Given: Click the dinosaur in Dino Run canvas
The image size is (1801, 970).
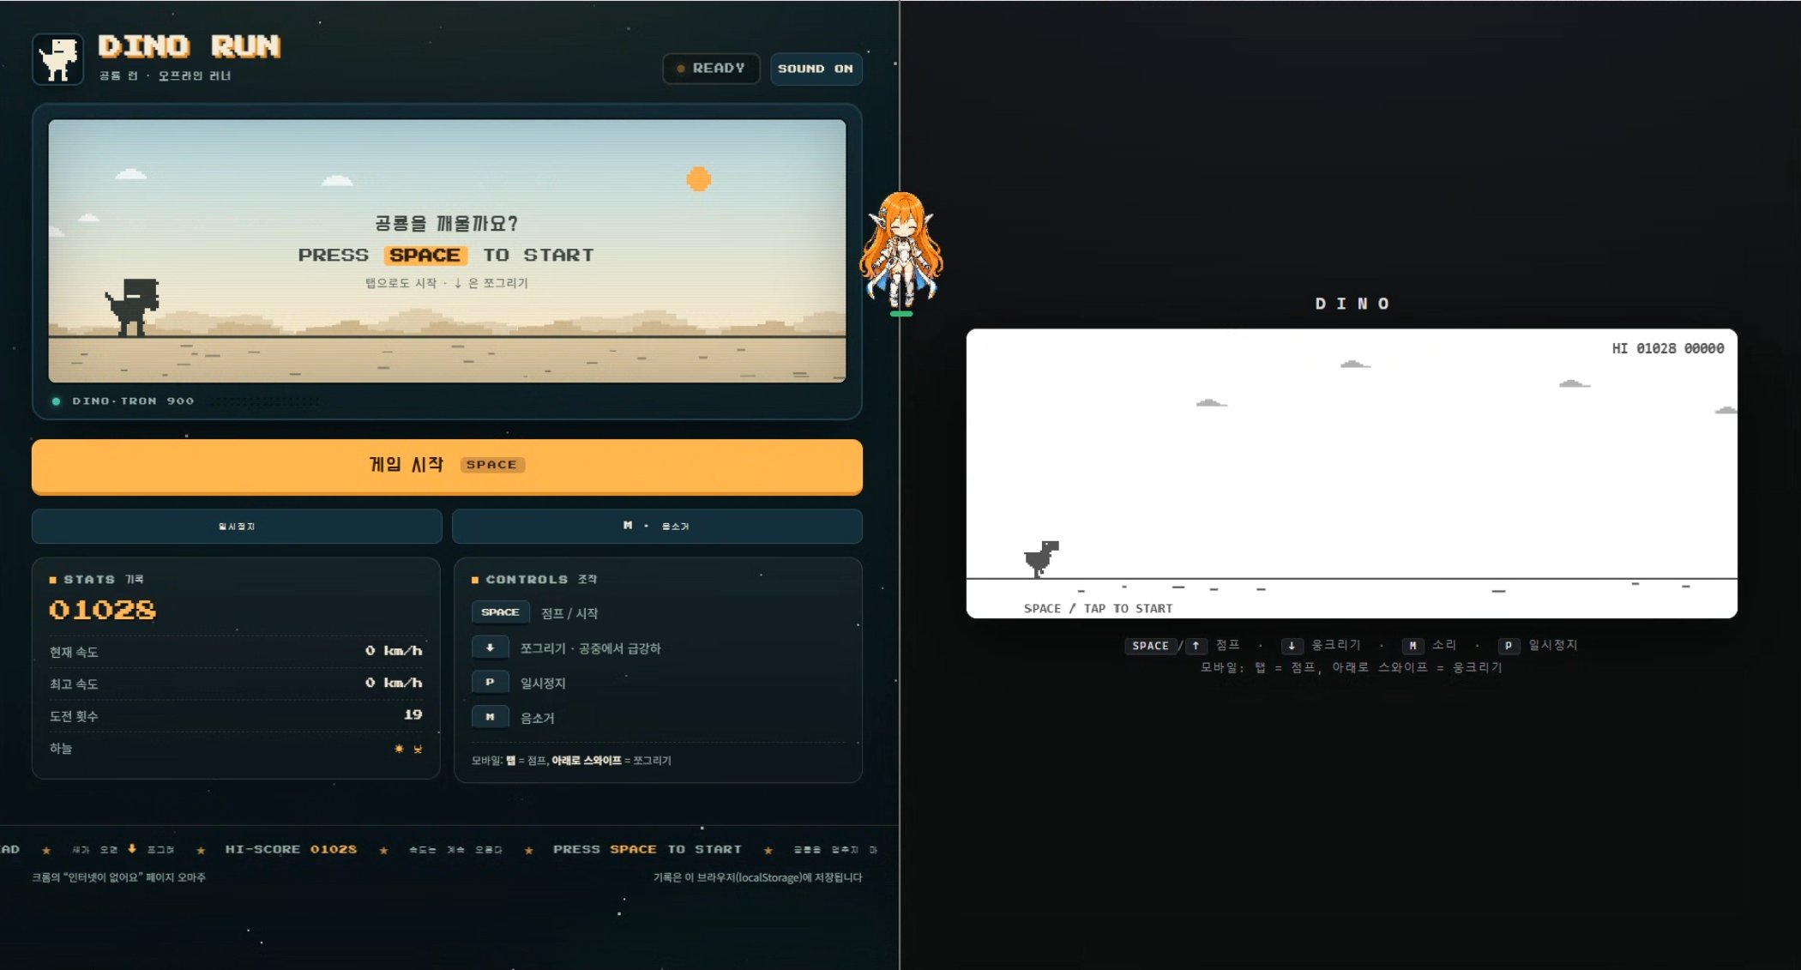Looking at the screenshot, I should [134, 306].
